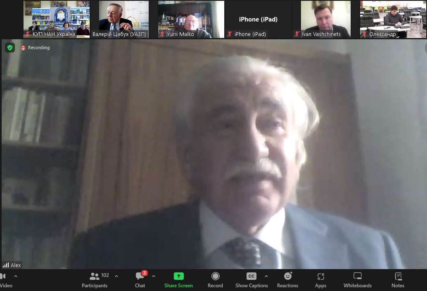Expand the chat options arrow beside Chat

154,276
